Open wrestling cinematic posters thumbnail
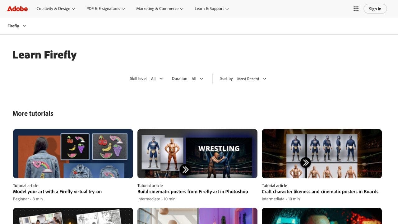Image resolution: width=398 pixels, height=224 pixels. (197, 154)
